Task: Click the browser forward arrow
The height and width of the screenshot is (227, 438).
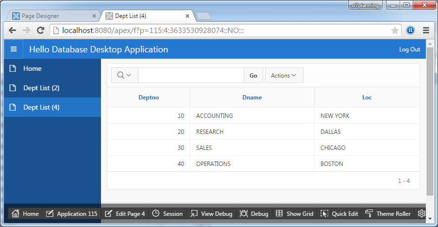Action: [x=26, y=31]
